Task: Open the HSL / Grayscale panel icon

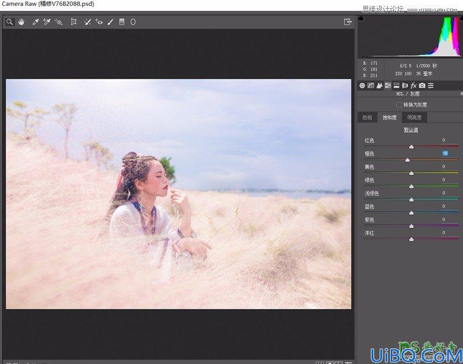Action: click(x=388, y=86)
